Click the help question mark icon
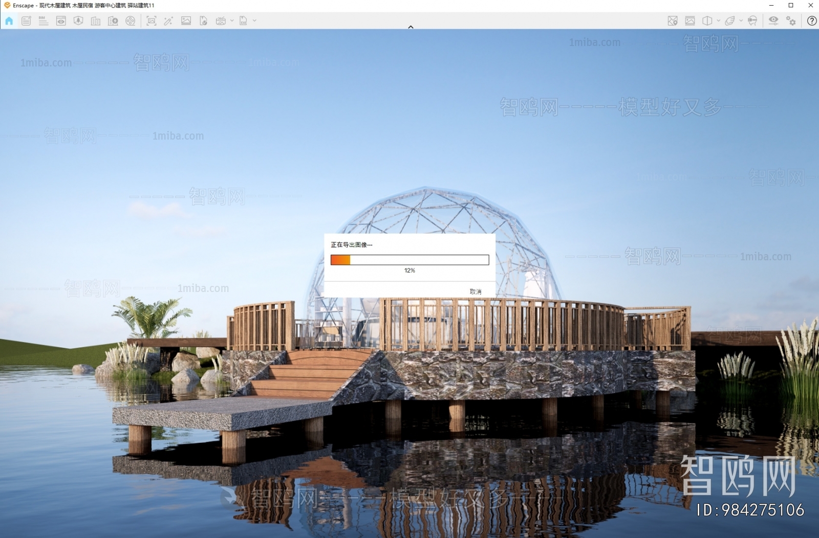 click(812, 21)
